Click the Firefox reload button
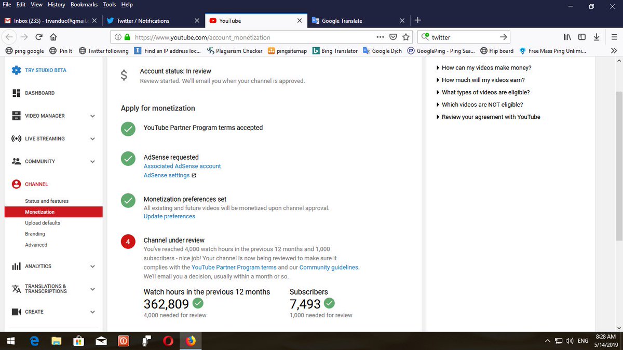This screenshot has width=623, height=350. [x=38, y=37]
